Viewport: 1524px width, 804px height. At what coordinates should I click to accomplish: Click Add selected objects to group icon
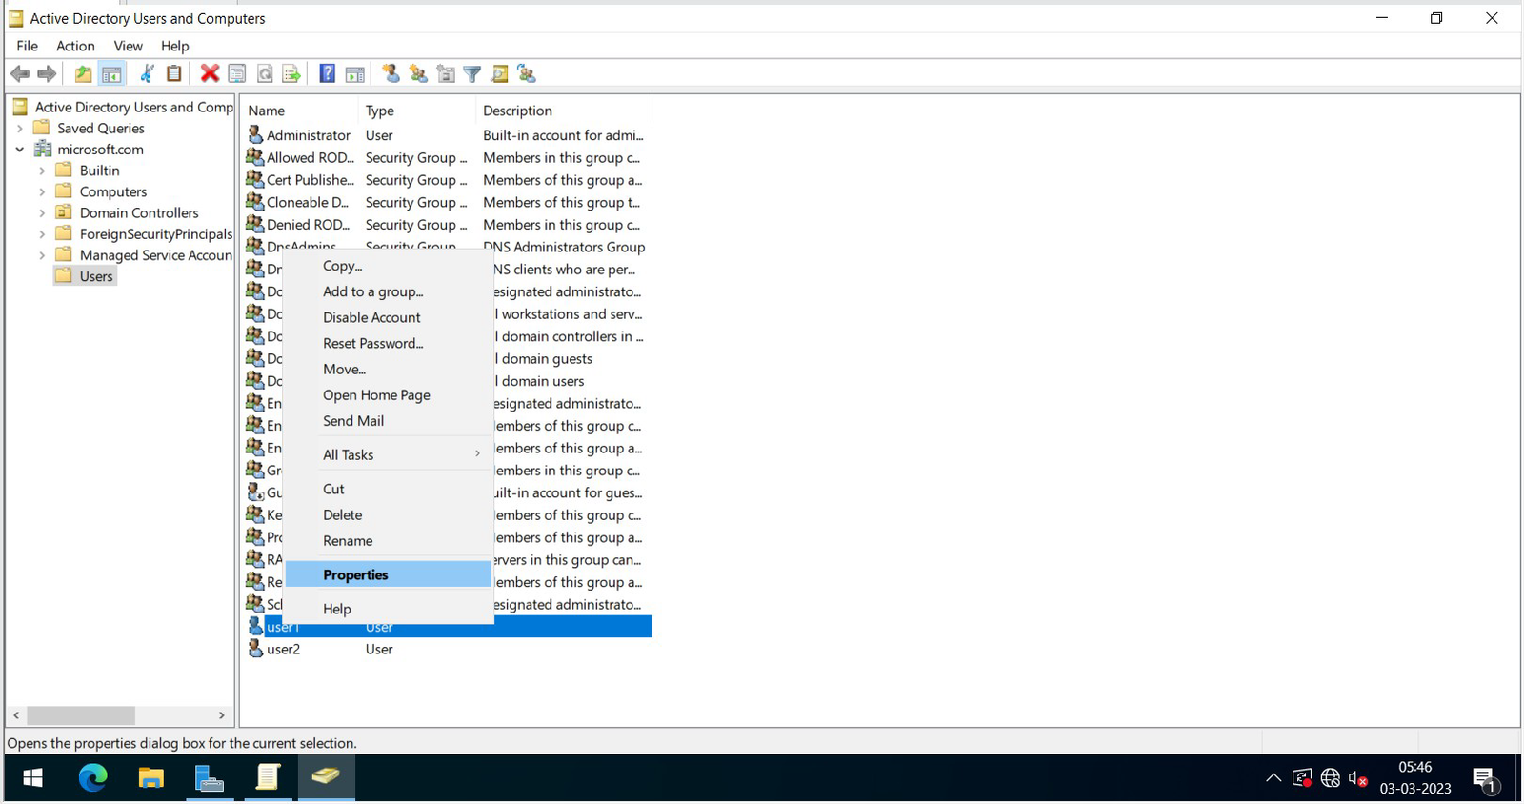click(x=527, y=73)
